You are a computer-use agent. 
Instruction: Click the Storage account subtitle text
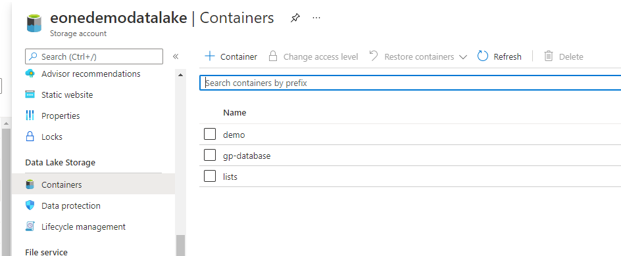click(78, 33)
